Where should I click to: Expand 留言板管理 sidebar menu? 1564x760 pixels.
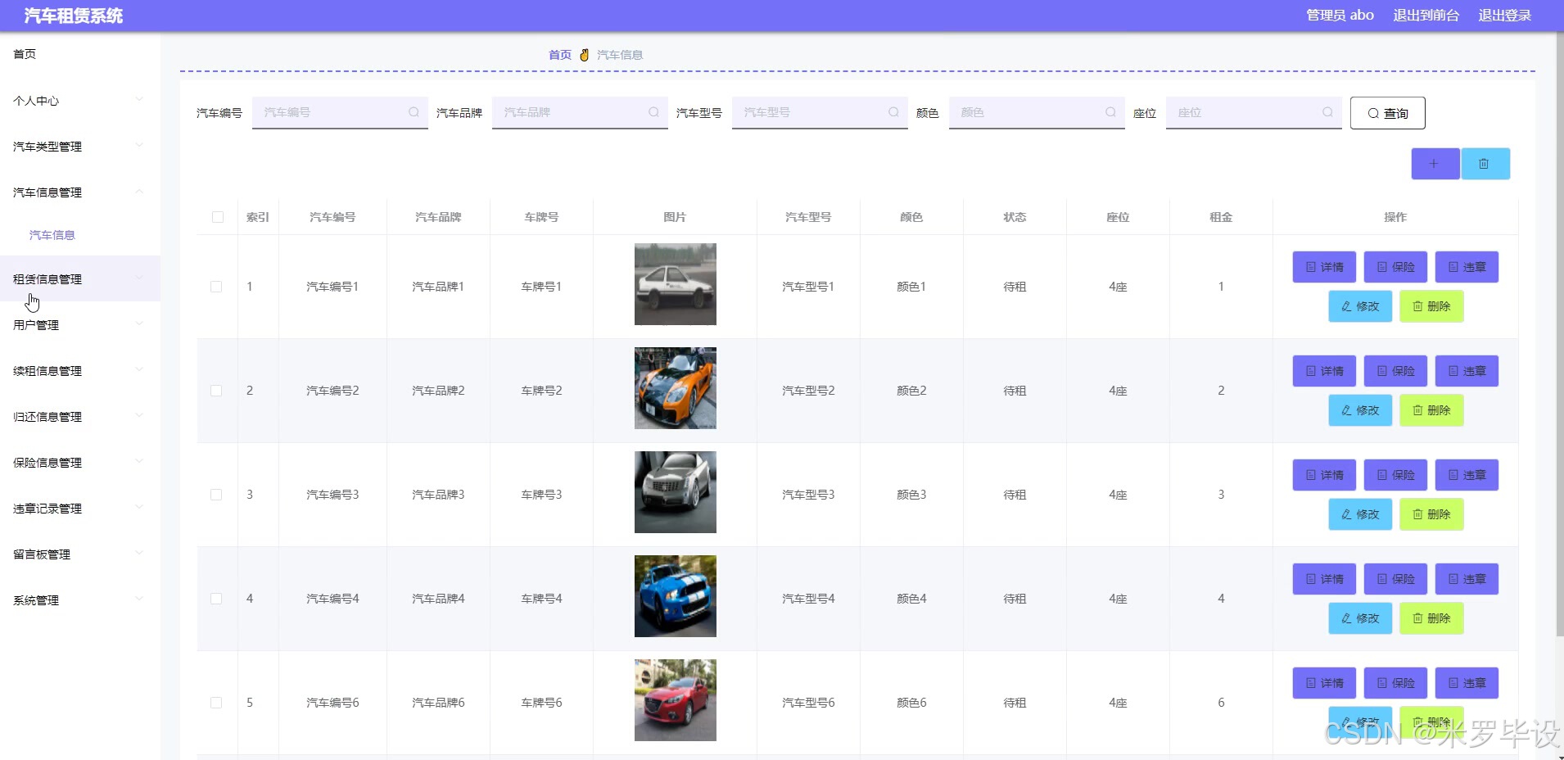[79, 554]
